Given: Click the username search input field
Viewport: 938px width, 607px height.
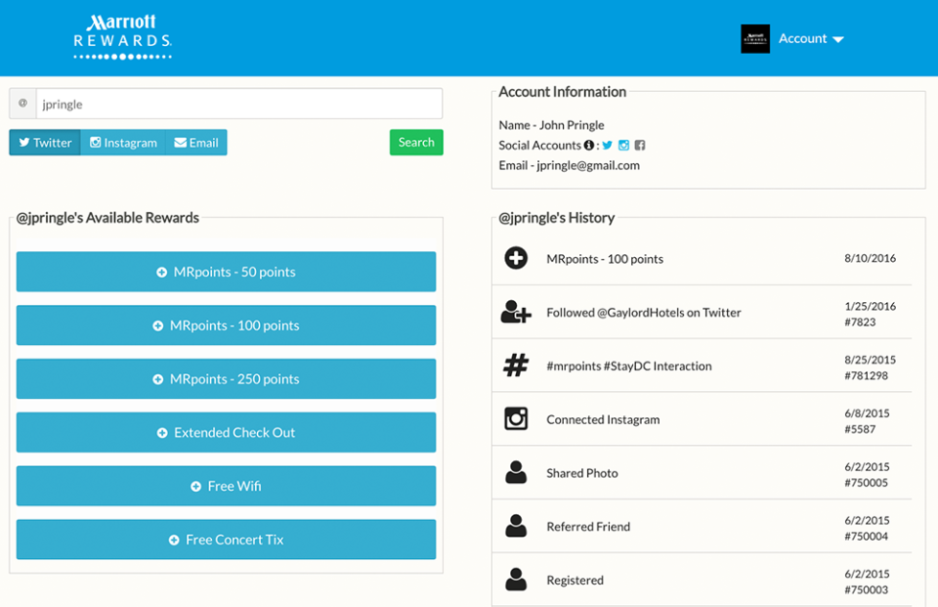Looking at the screenshot, I should click(239, 104).
